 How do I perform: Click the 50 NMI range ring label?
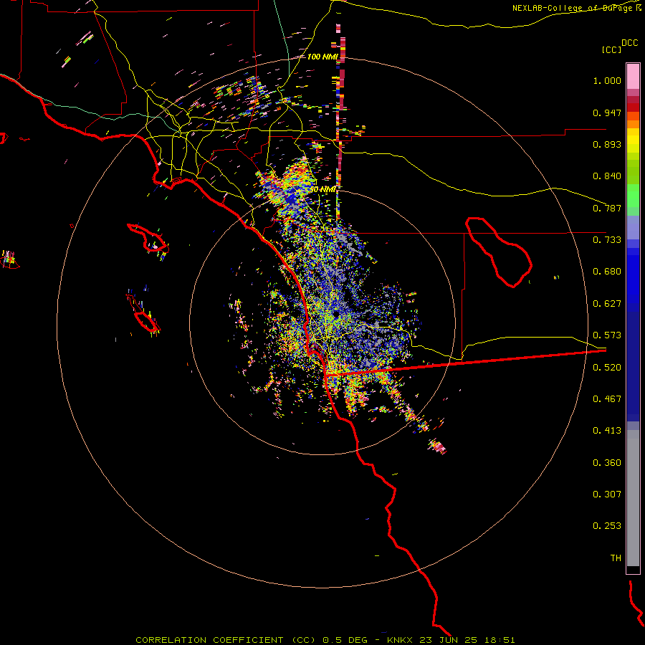tap(322, 190)
